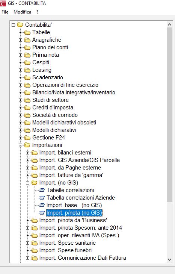Expand the Tabelle tree node
The height and width of the screenshot is (274, 175).
20,32
